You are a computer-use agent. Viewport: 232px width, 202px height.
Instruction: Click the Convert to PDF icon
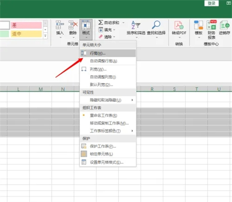click(x=179, y=25)
